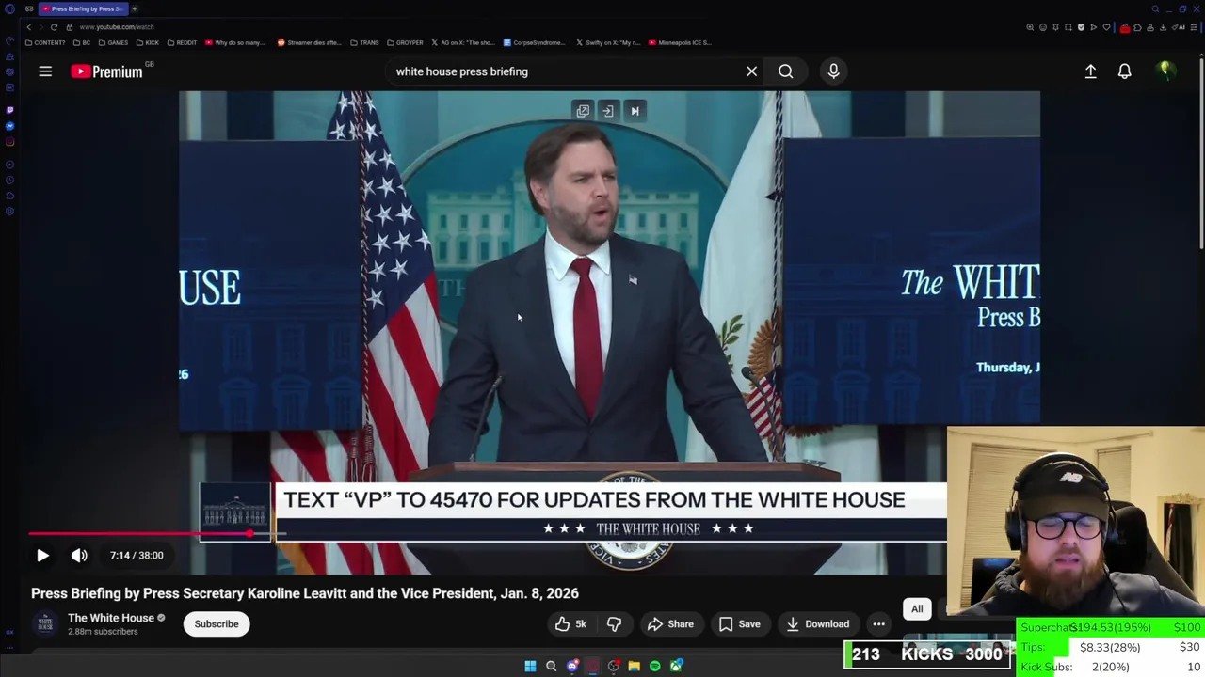The width and height of the screenshot is (1205, 677).
Task: Click the YouTube search magnifier button
Action: pyautogui.click(x=785, y=71)
